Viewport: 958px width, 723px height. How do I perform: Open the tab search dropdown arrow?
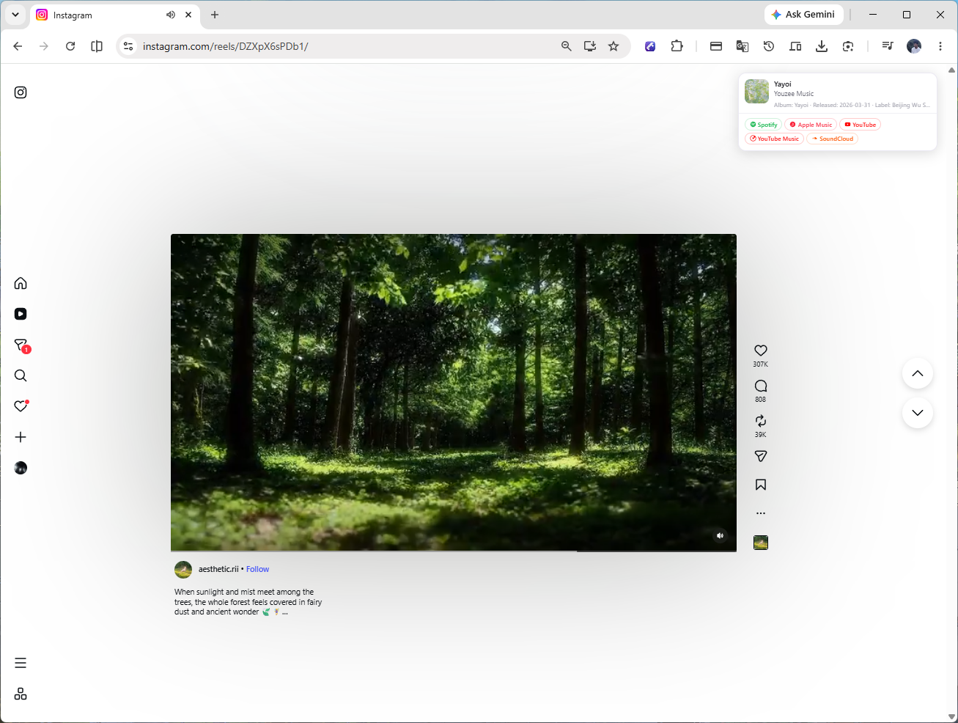click(15, 15)
